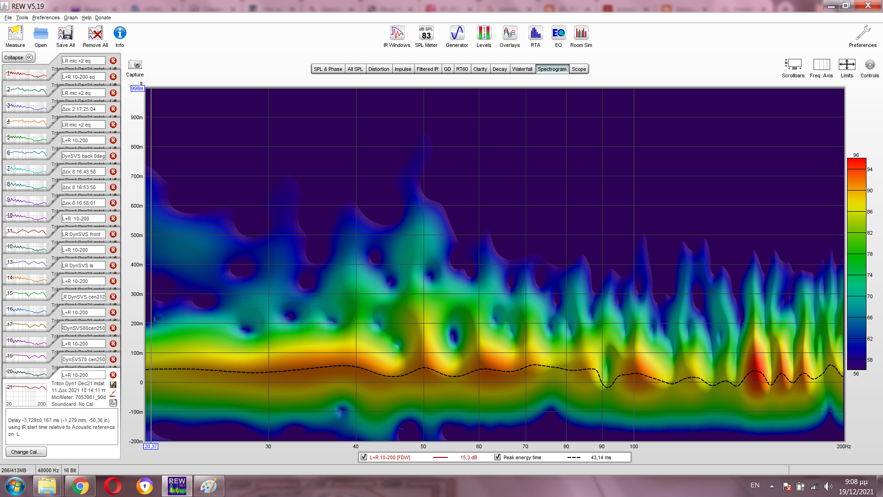The height and width of the screenshot is (497, 883).
Task: Collapse the measurements panel
Action: coord(18,58)
